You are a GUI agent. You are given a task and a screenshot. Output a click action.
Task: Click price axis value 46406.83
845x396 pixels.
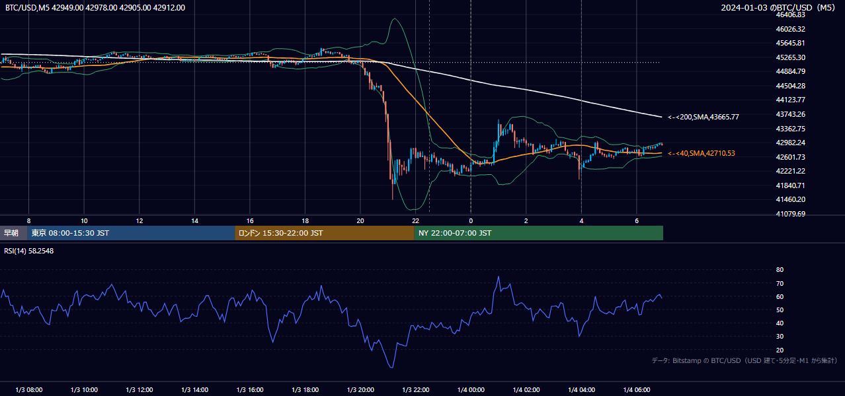pos(790,15)
